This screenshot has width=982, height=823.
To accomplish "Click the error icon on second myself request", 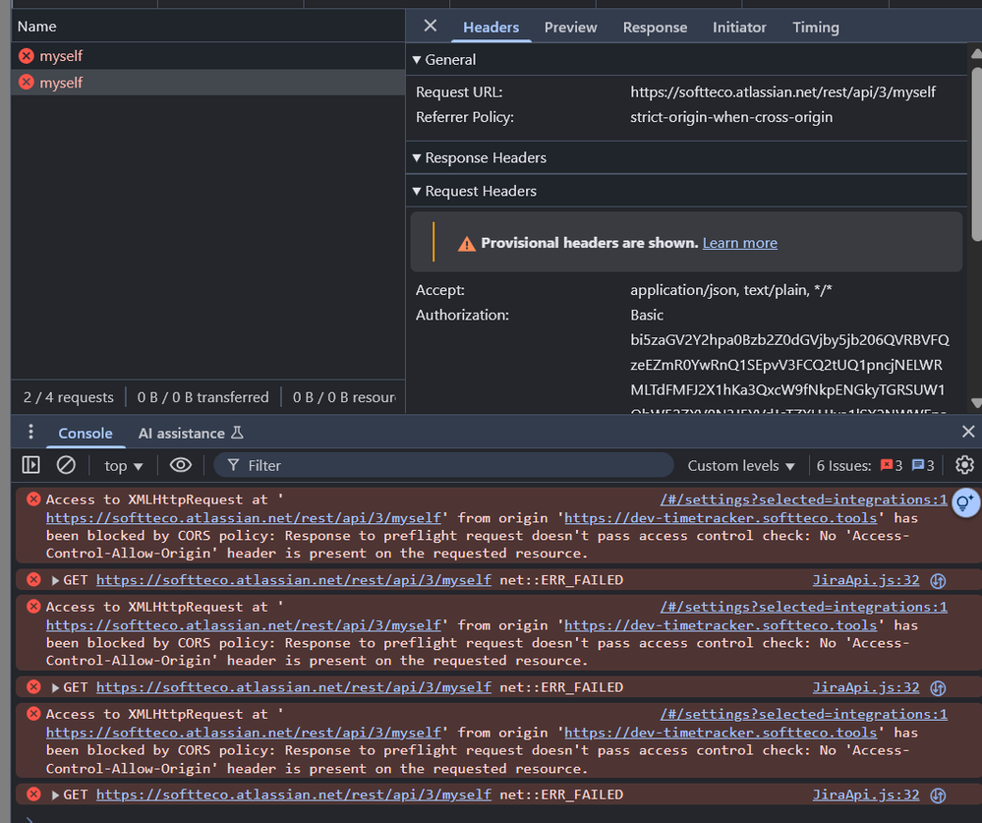I will 27,82.
